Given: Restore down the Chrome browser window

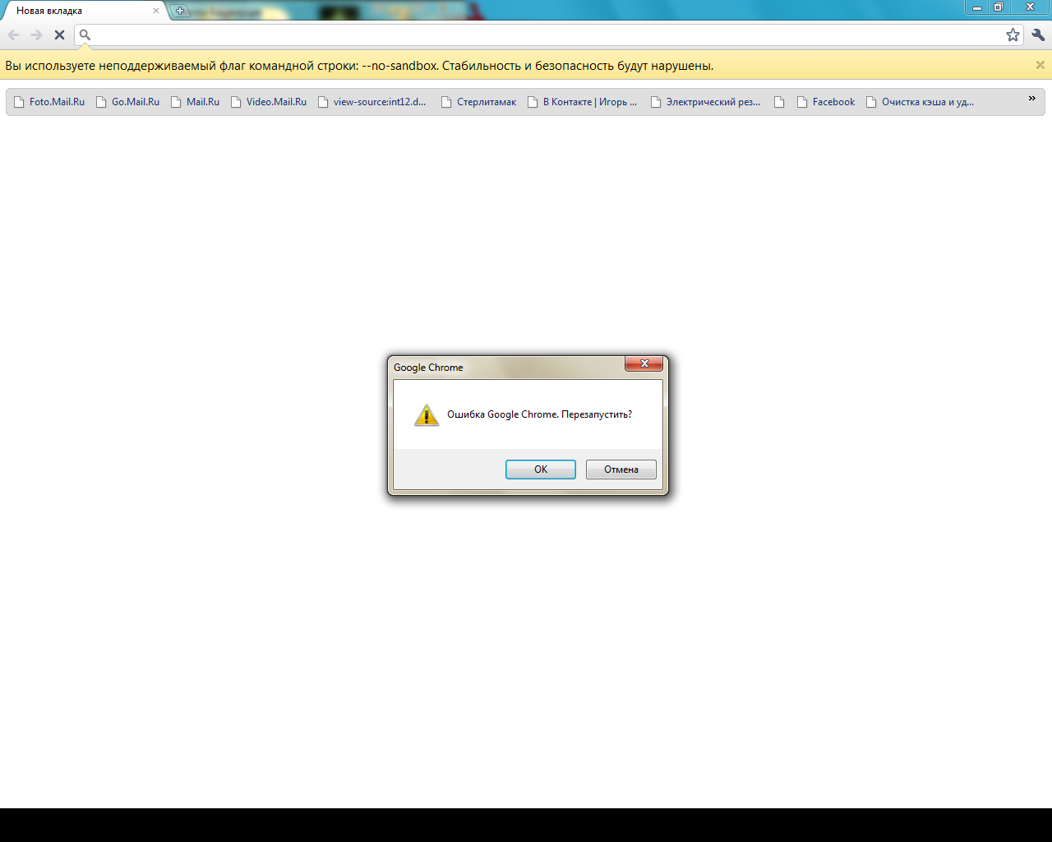Looking at the screenshot, I should click(x=999, y=7).
